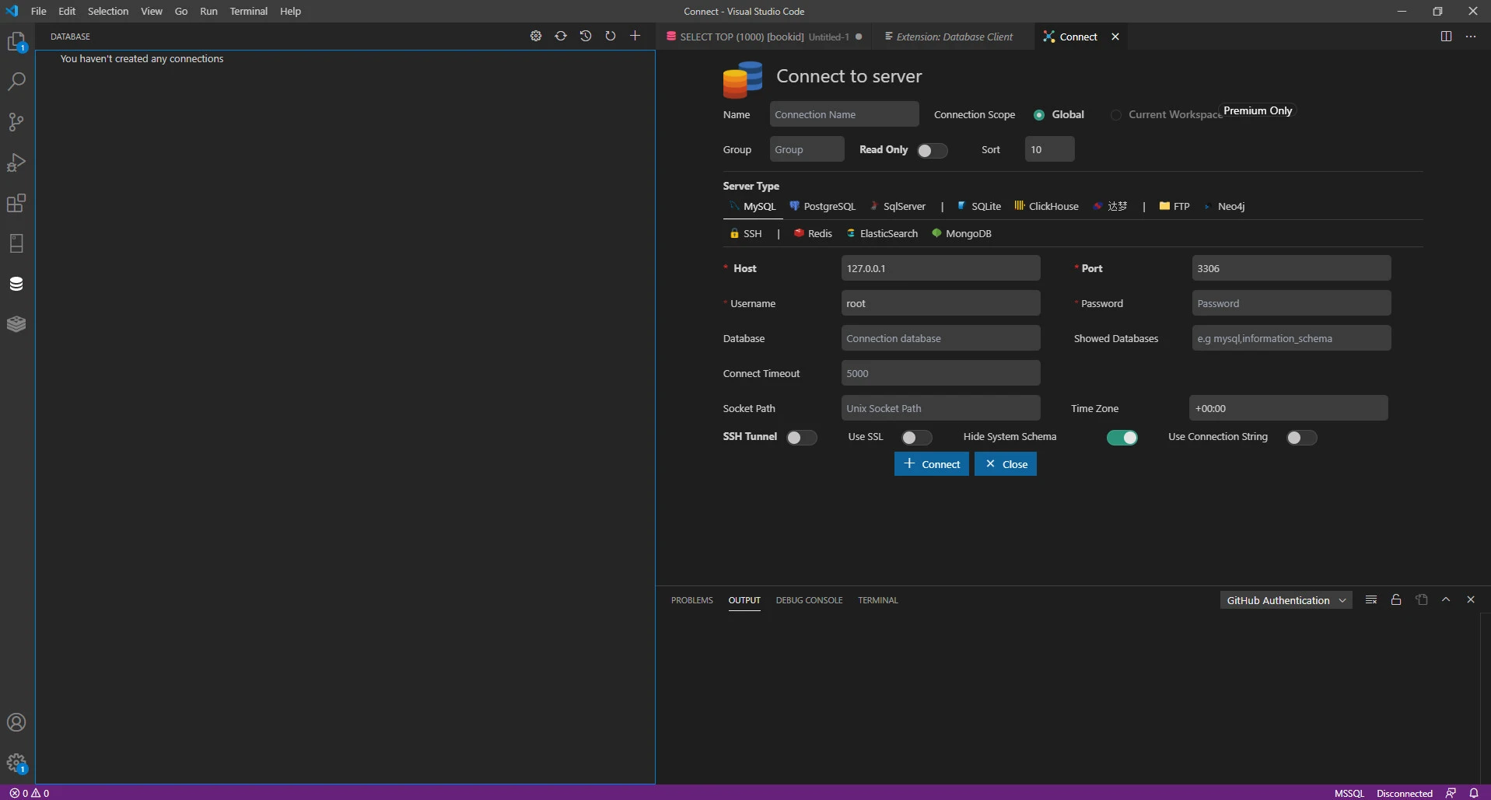Open the Database view in activity bar
This screenshot has height=800, width=1491.
[x=16, y=284]
